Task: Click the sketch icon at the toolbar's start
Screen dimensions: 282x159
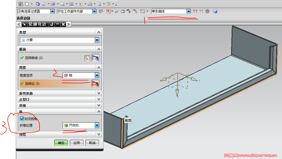Action: click(x=21, y=4)
